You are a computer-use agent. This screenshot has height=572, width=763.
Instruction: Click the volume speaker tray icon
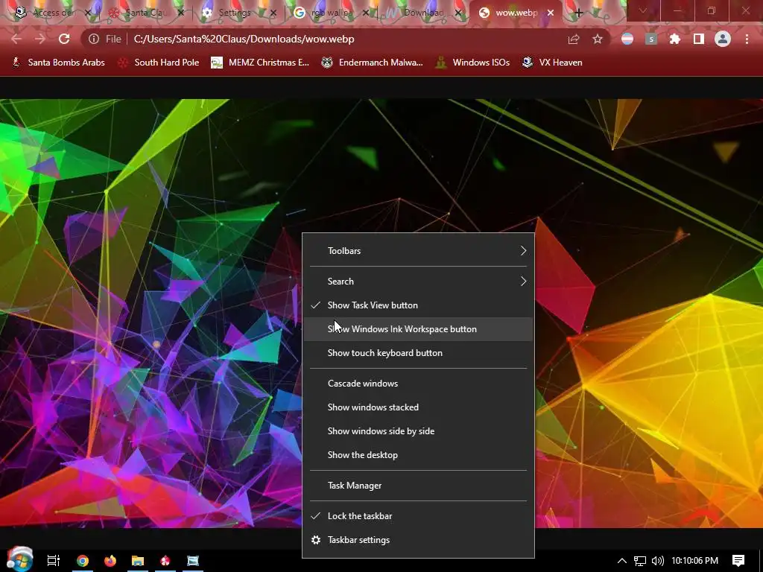(657, 561)
